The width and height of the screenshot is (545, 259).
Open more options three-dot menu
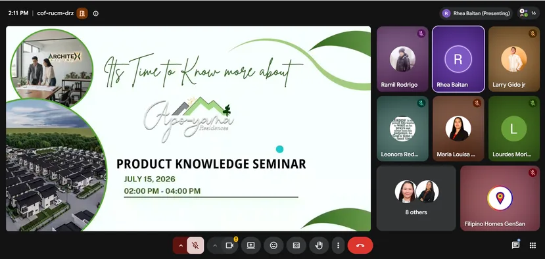coord(338,245)
